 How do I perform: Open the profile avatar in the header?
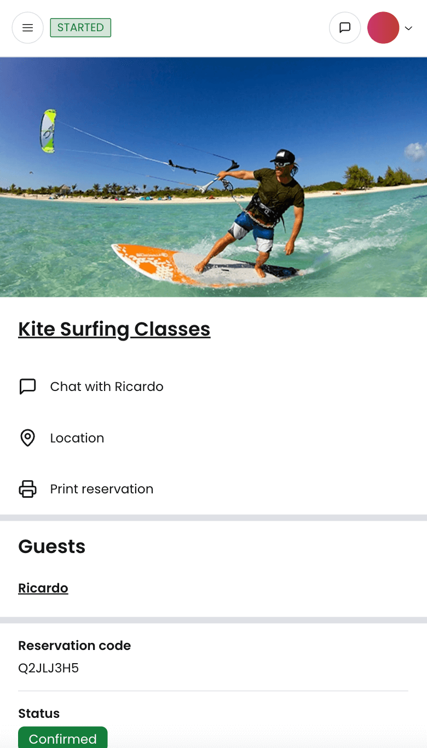(383, 27)
